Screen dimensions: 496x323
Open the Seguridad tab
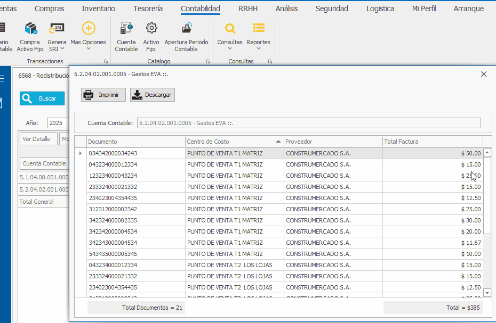pyautogui.click(x=332, y=9)
